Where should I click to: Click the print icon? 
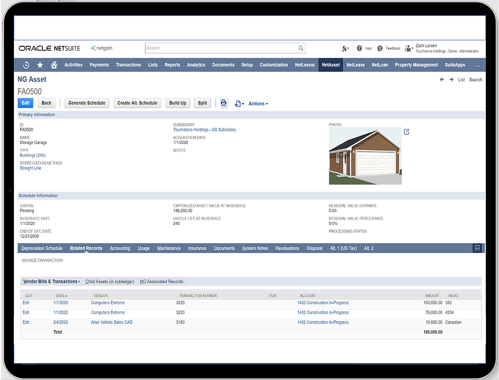(224, 103)
